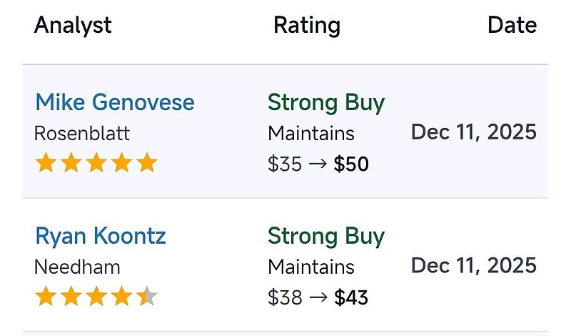This screenshot has width=571, height=336.
Task: Click the fourth star in Mike Genovese's rating
Action: 121,164
